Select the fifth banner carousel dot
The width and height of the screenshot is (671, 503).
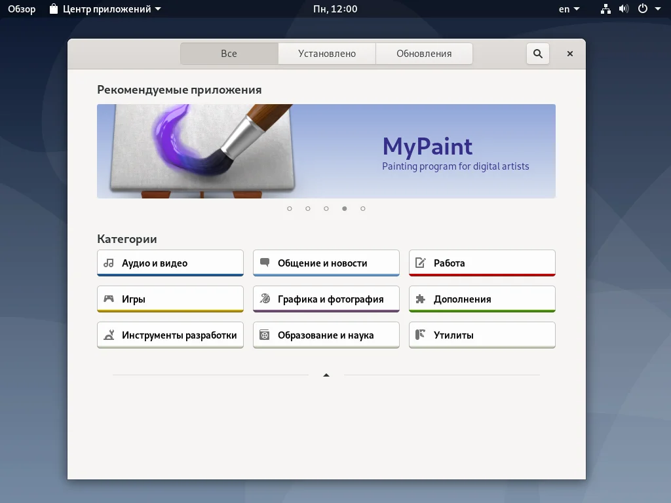363,209
